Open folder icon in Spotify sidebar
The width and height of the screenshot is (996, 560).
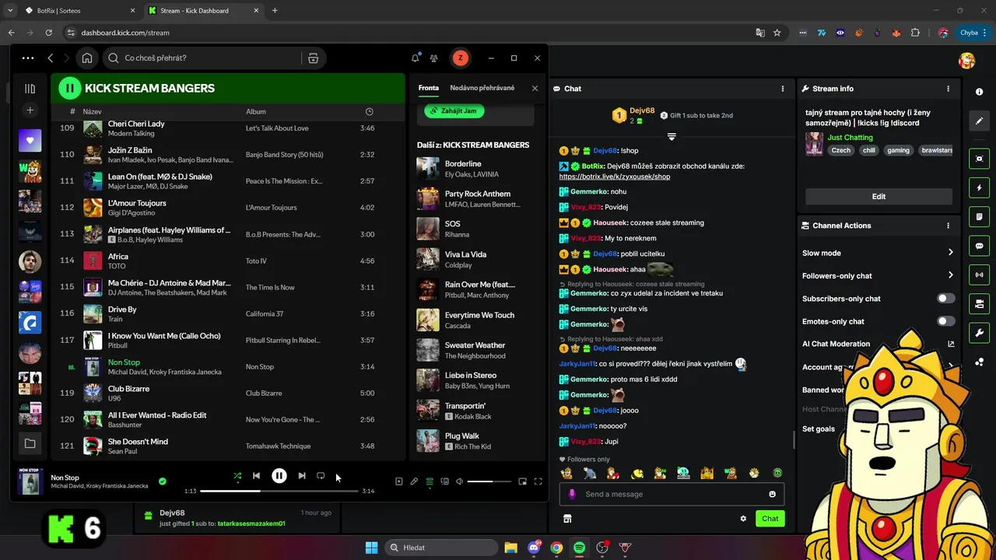[30, 443]
